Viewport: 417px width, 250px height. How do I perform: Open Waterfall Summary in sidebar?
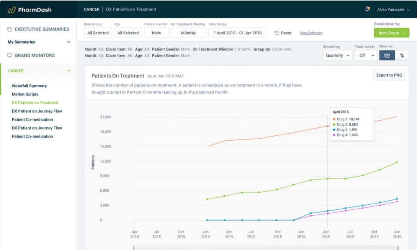(x=29, y=86)
